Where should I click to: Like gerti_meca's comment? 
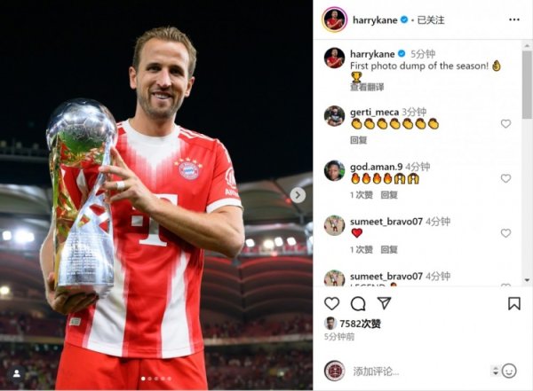click(505, 123)
